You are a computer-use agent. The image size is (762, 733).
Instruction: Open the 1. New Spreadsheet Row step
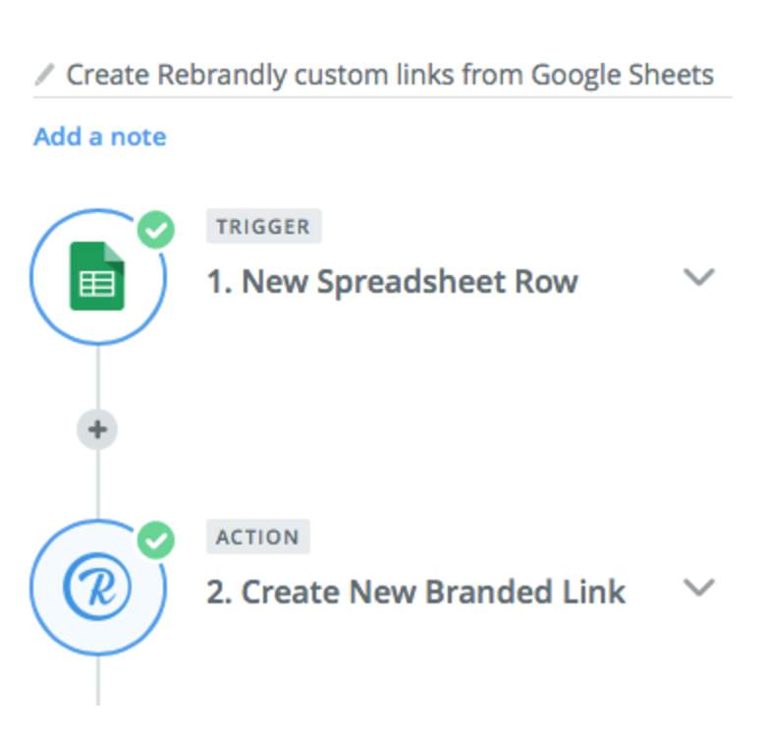393,282
